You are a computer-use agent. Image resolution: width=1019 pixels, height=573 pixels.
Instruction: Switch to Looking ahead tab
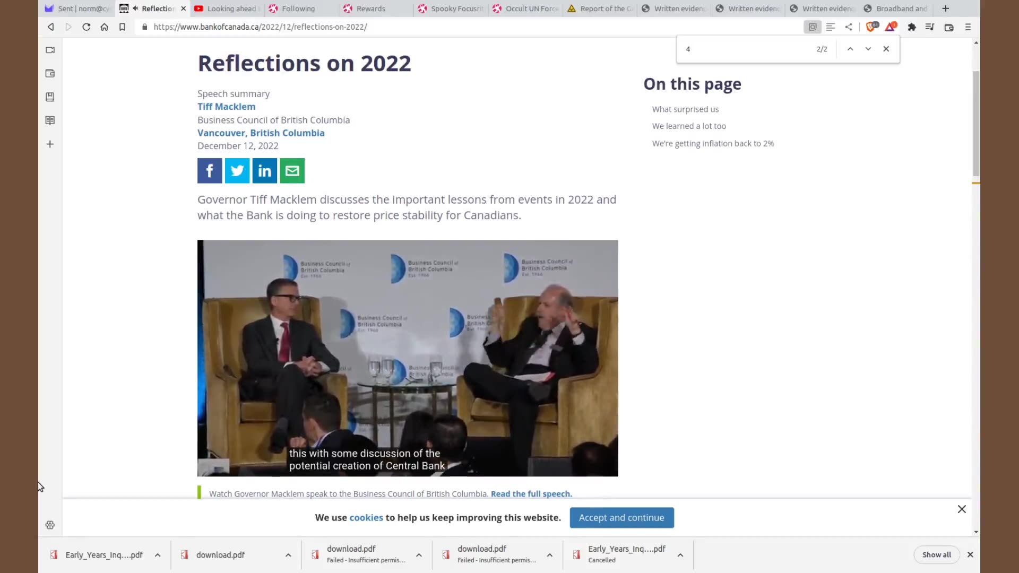pos(231,8)
